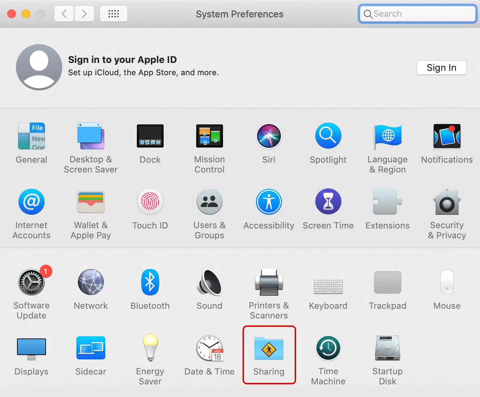Open Keyboard preferences
Viewport: 480px width, 397px height.
click(328, 286)
